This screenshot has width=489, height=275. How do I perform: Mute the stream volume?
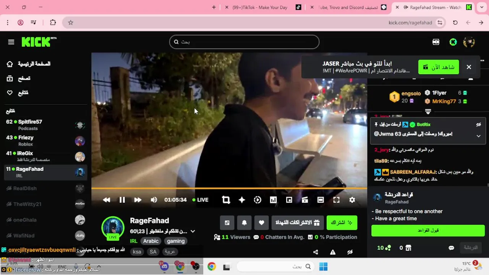[x=154, y=200]
